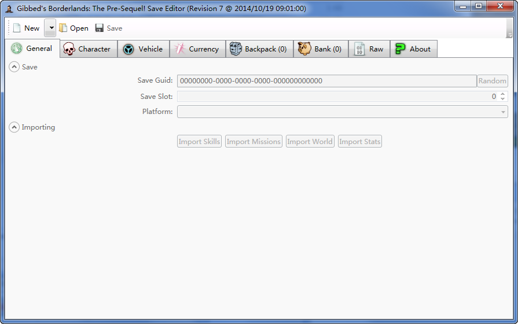Click the Import Skills button
Screen dimensions: 518x324
click(x=199, y=141)
